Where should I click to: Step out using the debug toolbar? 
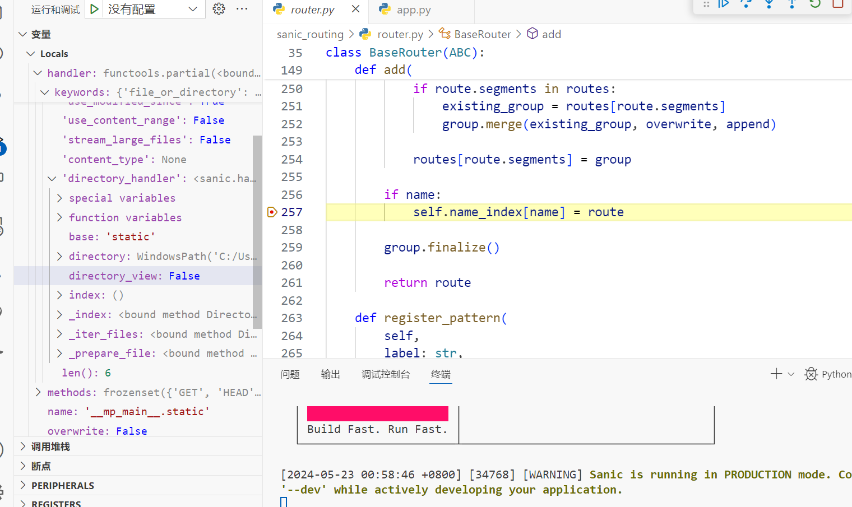[791, 3]
